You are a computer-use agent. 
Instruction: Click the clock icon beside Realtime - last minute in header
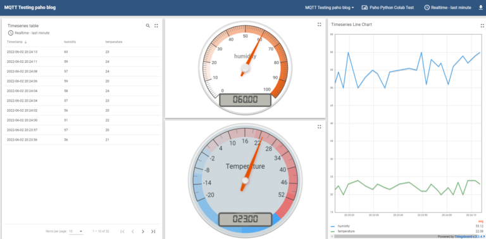point(427,8)
